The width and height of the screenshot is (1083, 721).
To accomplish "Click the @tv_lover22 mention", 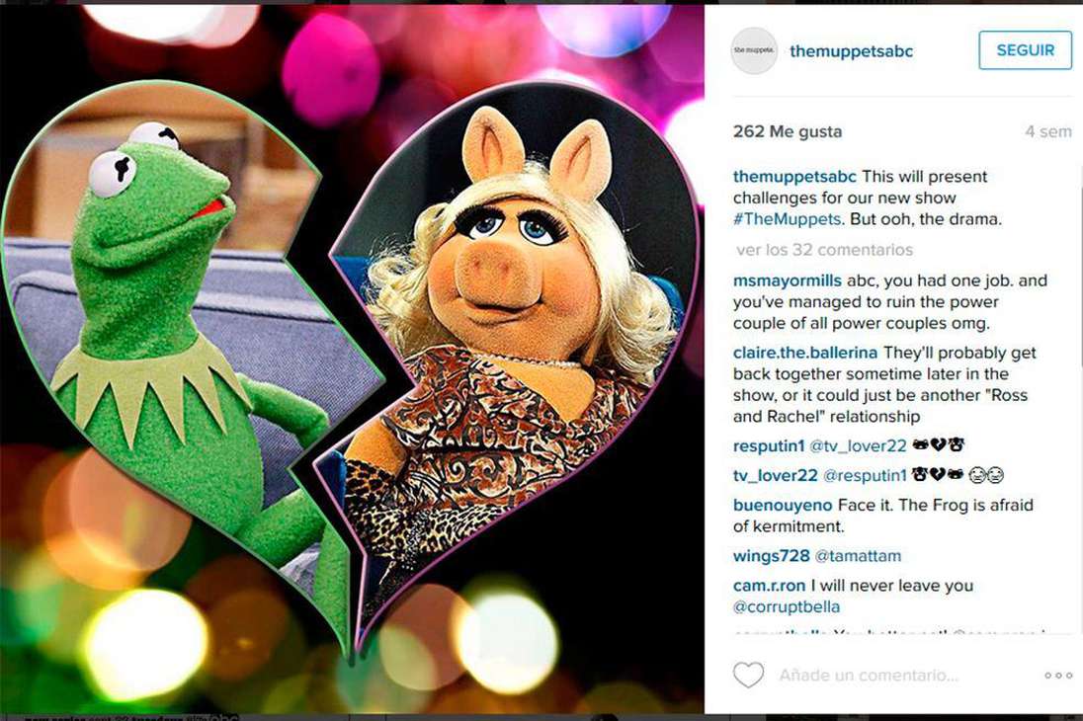I will pyautogui.click(x=858, y=446).
